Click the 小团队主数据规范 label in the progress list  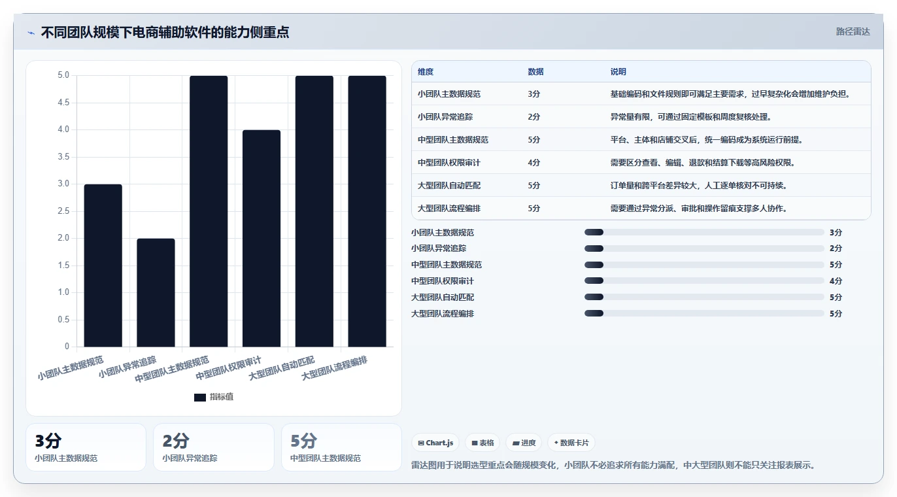click(443, 232)
